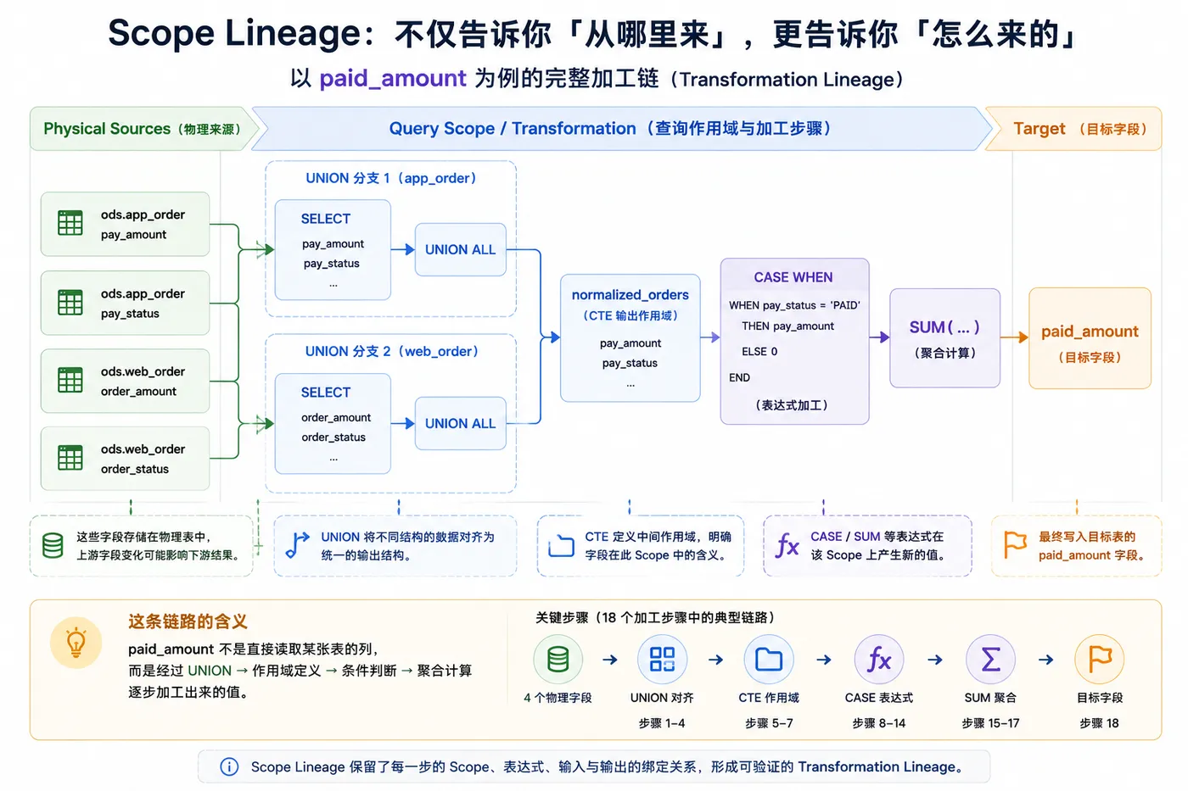Click the CTE scope folder icon in steps

coord(769,660)
